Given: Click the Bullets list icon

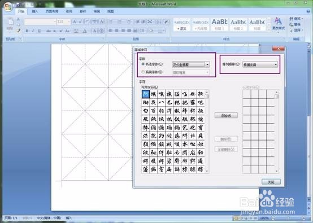Looking at the screenshot, I should (x=111, y=21).
